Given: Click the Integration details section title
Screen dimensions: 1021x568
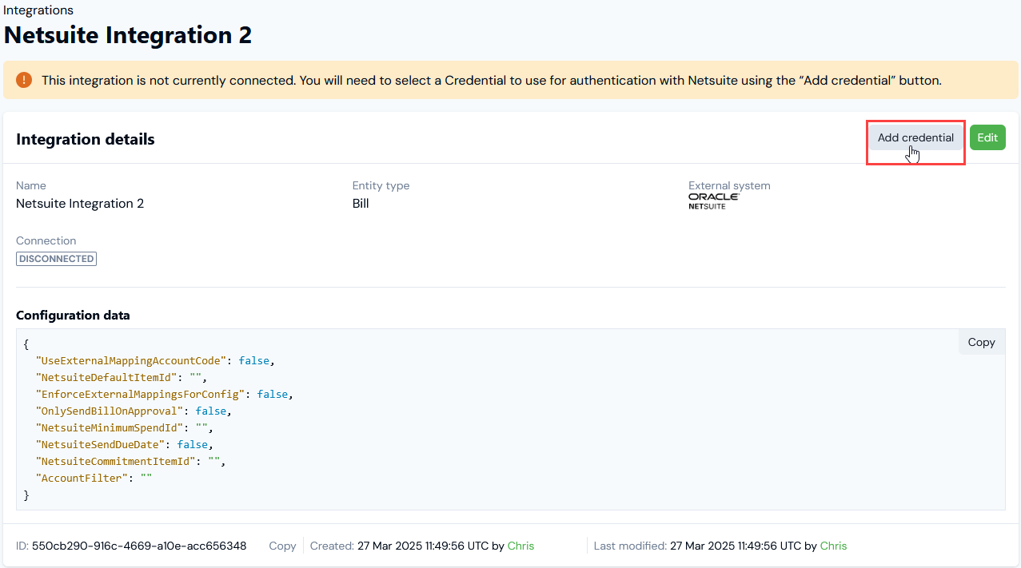Looking at the screenshot, I should (86, 139).
